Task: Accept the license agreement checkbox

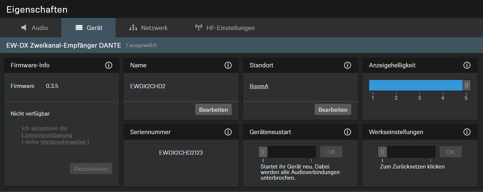Action: coord(14,128)
